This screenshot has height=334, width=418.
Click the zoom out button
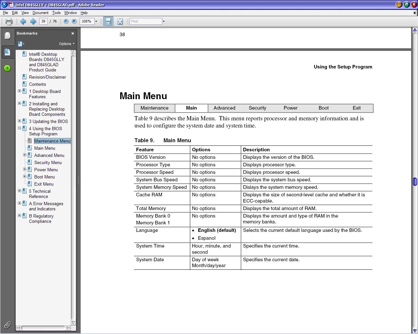pos(66,21)
